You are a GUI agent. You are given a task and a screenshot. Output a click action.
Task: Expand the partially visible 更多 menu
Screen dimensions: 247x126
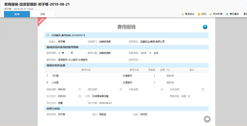tap(245, 14)
